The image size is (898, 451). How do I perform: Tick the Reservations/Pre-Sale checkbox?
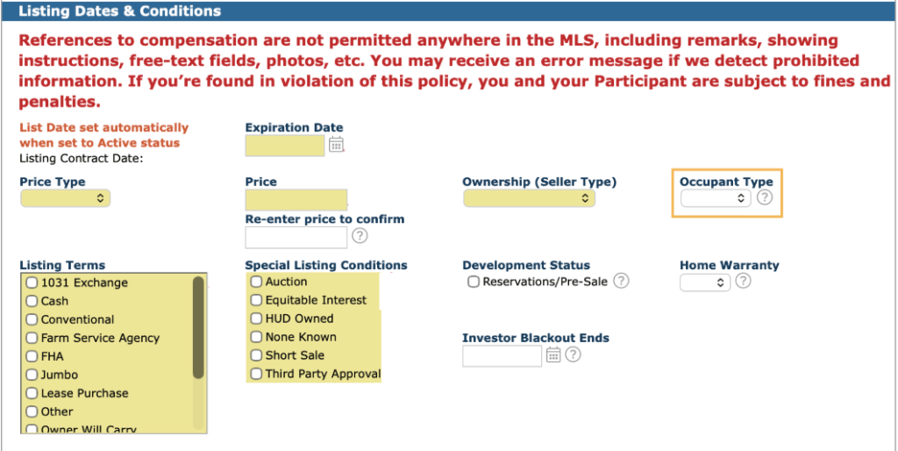[474, 282]
